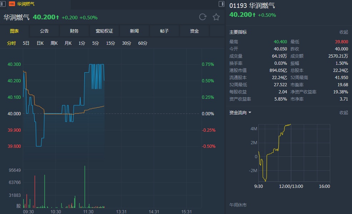Click the 昨收 value 40.000

tap(341, 49)
